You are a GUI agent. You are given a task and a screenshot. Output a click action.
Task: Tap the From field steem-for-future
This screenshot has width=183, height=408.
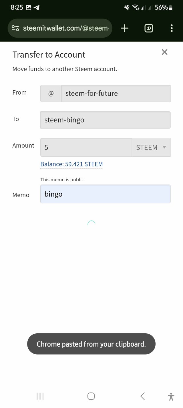[x=116, y=93]
